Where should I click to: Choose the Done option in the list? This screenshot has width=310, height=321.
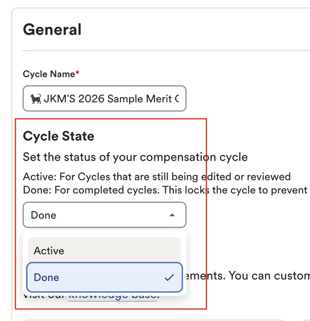click(105, 278)
